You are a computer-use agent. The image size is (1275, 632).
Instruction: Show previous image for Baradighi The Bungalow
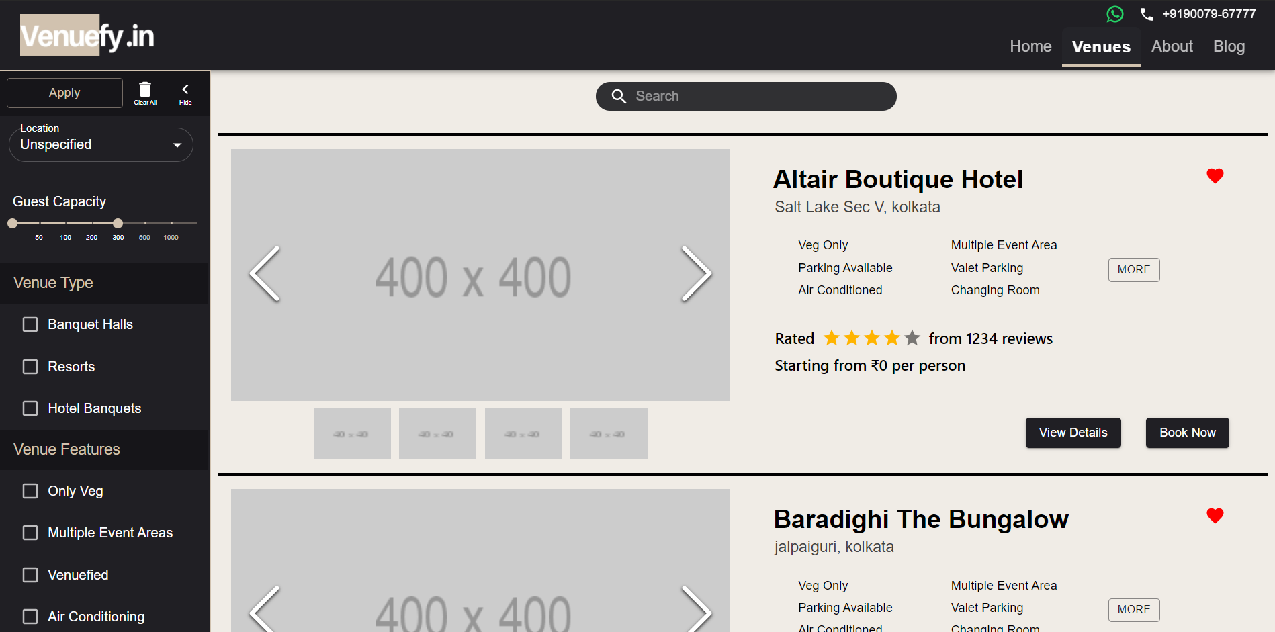(x=265, y=610)
